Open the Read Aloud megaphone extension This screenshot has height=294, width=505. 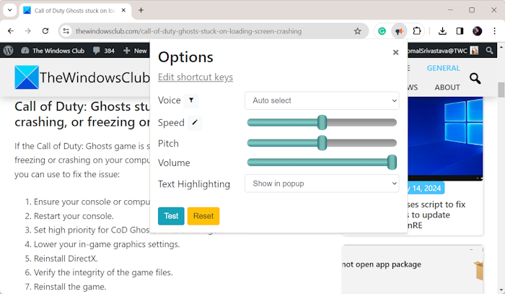tap(399, 31)
